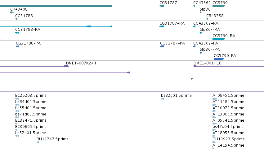
Task: Click the CG5790-PA protein bar
Action: click(219, 59)
